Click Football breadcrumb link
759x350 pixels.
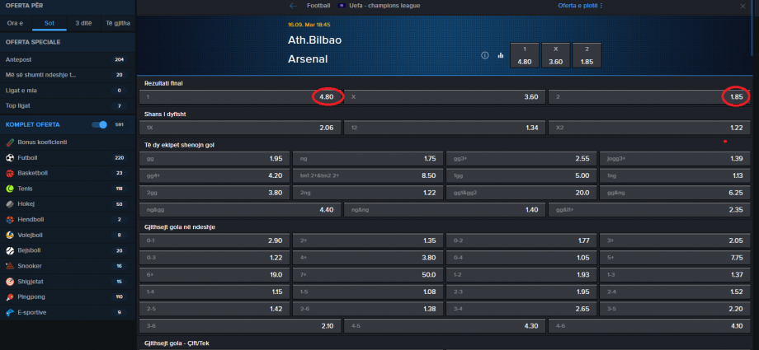pos(318,6)
